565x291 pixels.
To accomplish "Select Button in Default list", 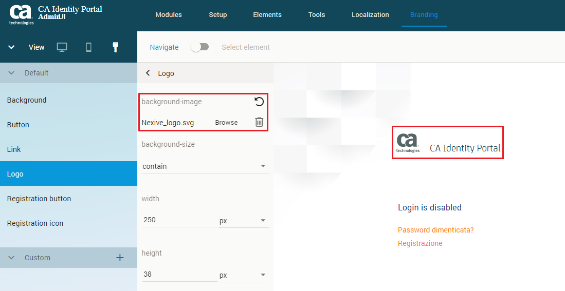I will pos(68,125).
